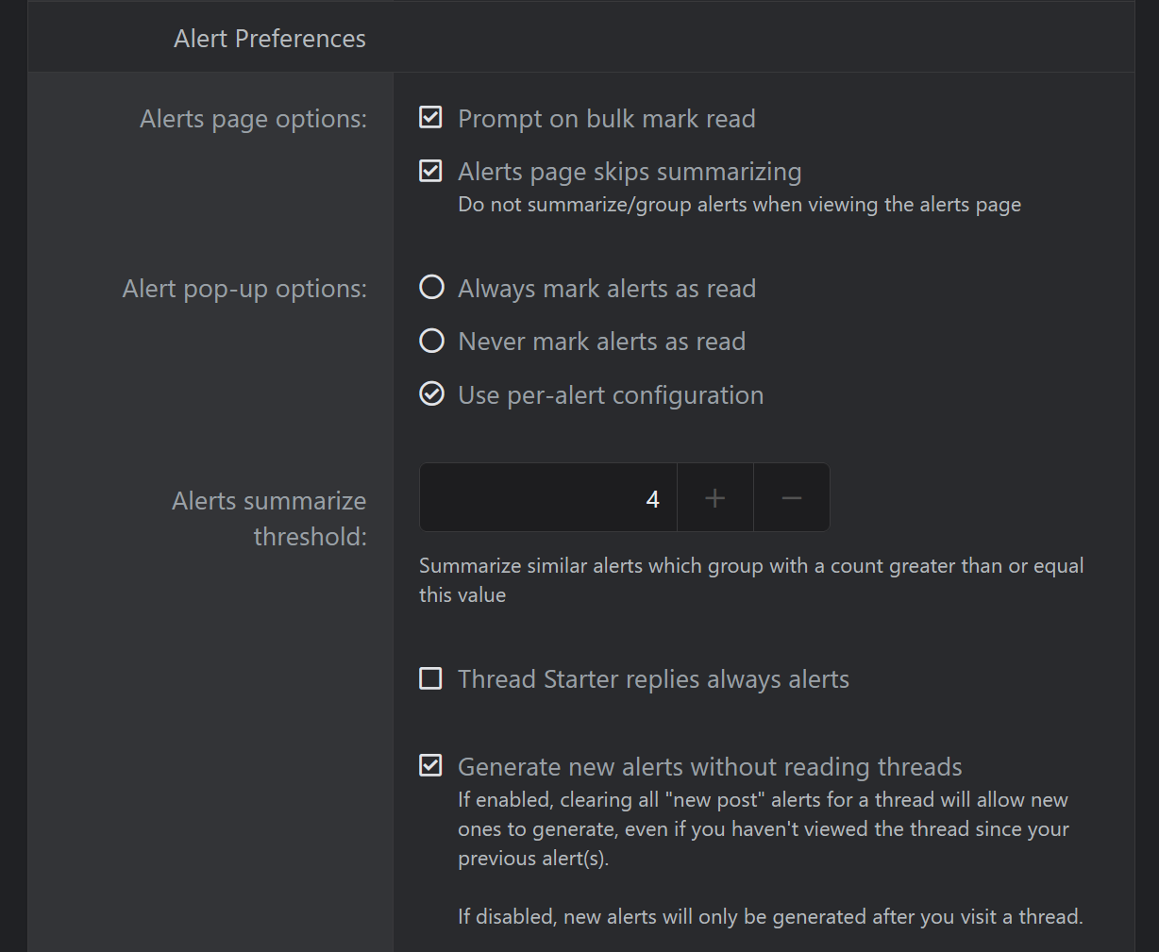
Task: Click the 'If disabled, new alerts' explanation text
Action: [x=770, y=916]
